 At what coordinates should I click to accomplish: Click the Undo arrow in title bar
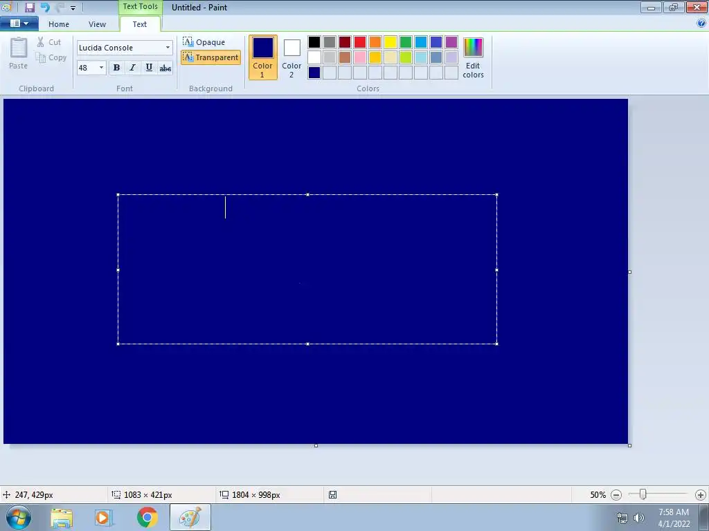[45, 7]
